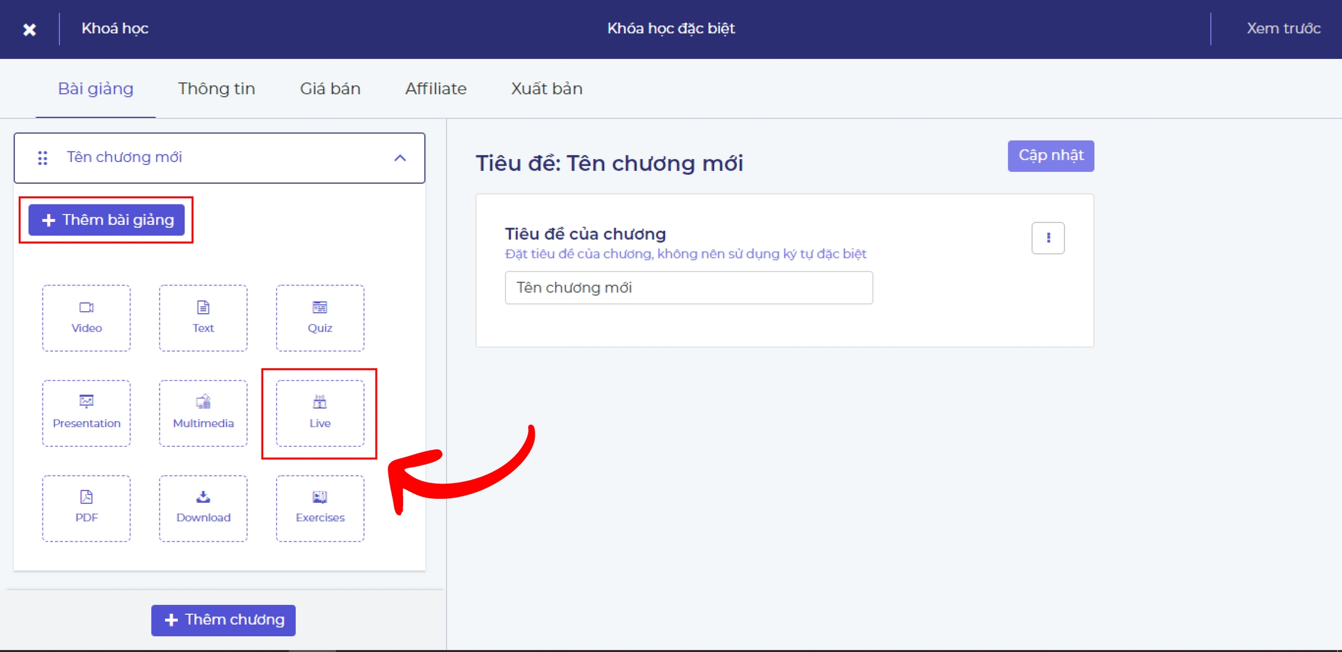Viewport: 1342px width, 652px height.
Task: Add a Multimedia lesson
Action: [203, 413]
